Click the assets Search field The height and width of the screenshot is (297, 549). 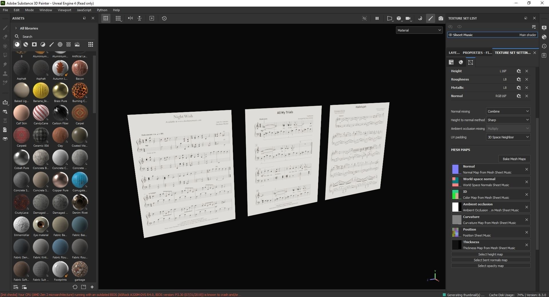point(54,37)
